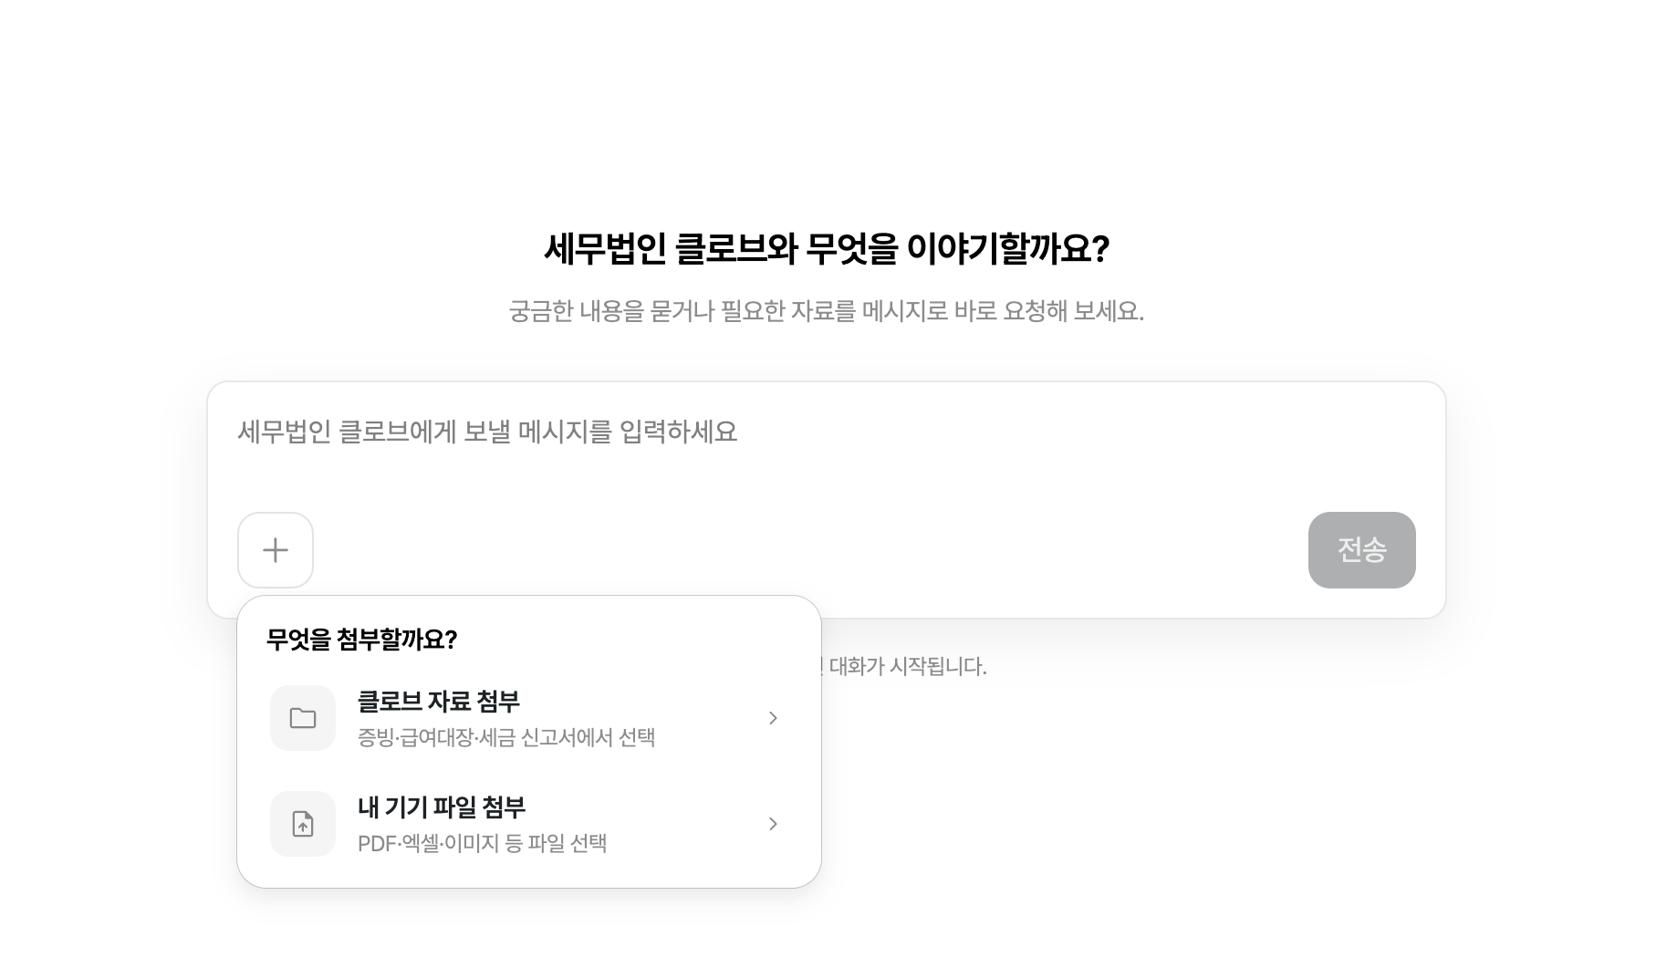Click the 증빙·급여대장·세금 신고서에서 선택 description
The image size is (1677, 958).
click(506, 737)
